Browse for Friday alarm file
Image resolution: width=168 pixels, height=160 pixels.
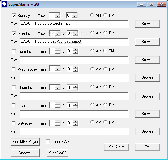coord(147,114)
